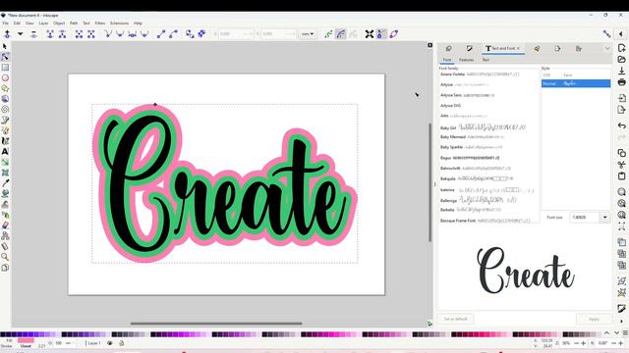This screenshot has height=353, width=629.
Task: Click the Join selected nodes icon
Action: coord(50,34)
